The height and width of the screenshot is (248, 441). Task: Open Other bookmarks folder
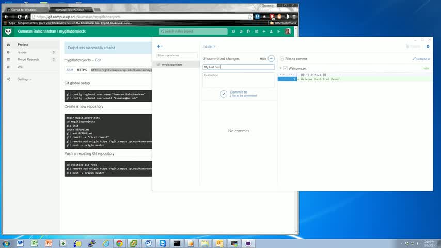coord(283,23)
